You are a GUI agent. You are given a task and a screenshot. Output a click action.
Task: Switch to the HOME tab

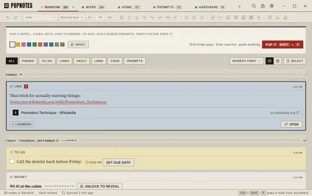129,7
